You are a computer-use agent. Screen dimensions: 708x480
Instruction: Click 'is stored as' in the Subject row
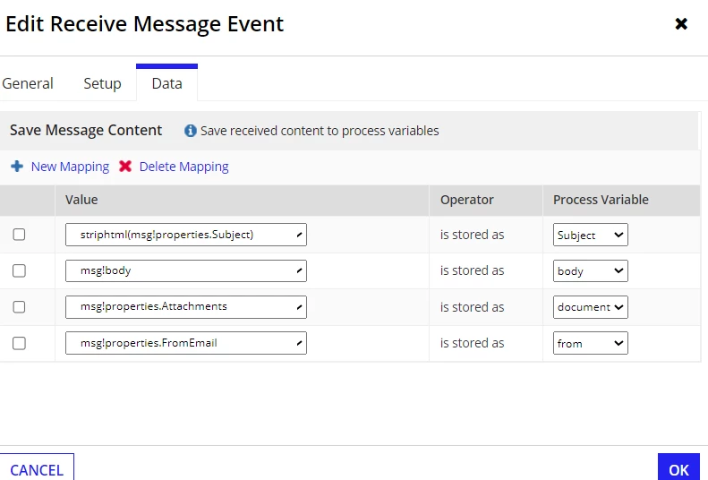click(472, 235)
